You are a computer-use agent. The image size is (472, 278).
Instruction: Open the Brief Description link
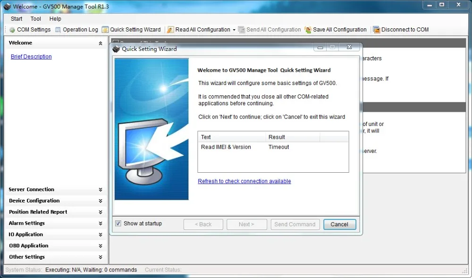31,57
